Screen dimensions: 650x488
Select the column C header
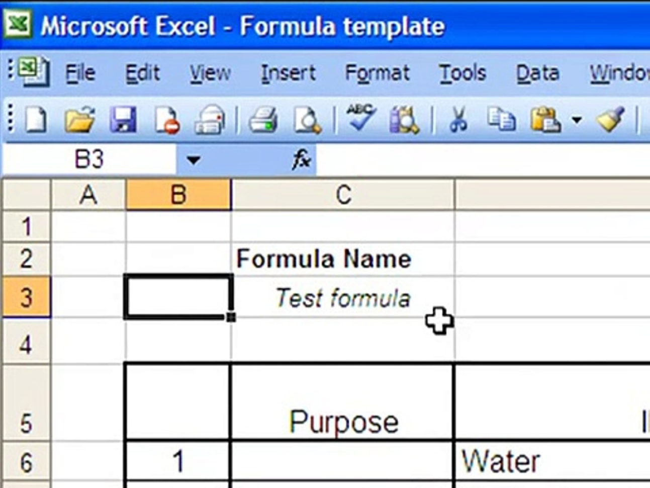[343, 195]
